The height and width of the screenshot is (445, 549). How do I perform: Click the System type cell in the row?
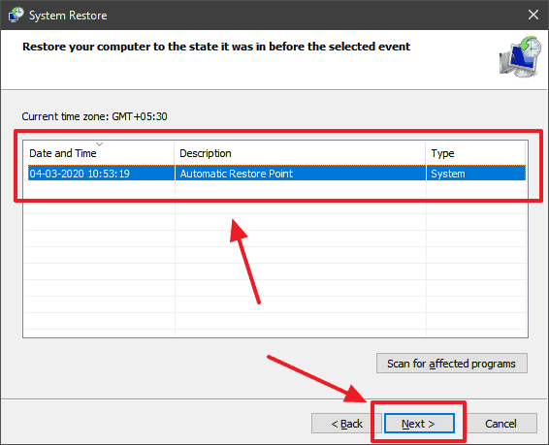[448, 174]
